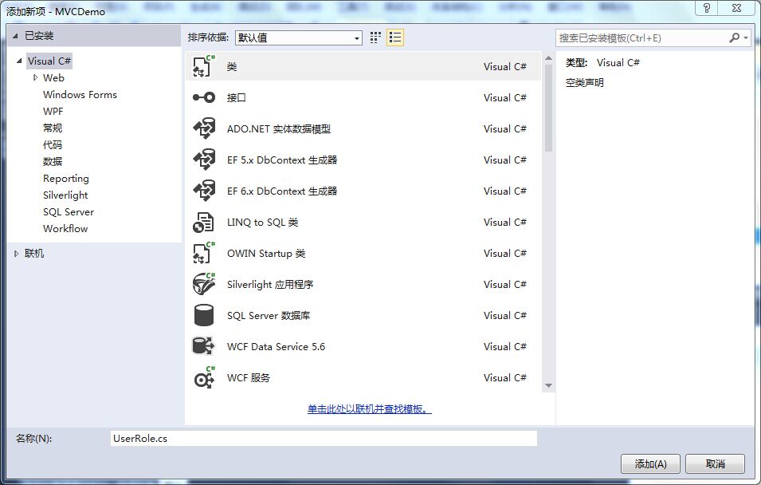
Task: Select Silverlight category in tree
Action: [x=65, y=195]
